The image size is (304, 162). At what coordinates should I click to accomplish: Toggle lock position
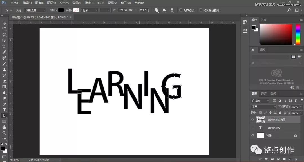pyautogui.click(x=270, y=113)
